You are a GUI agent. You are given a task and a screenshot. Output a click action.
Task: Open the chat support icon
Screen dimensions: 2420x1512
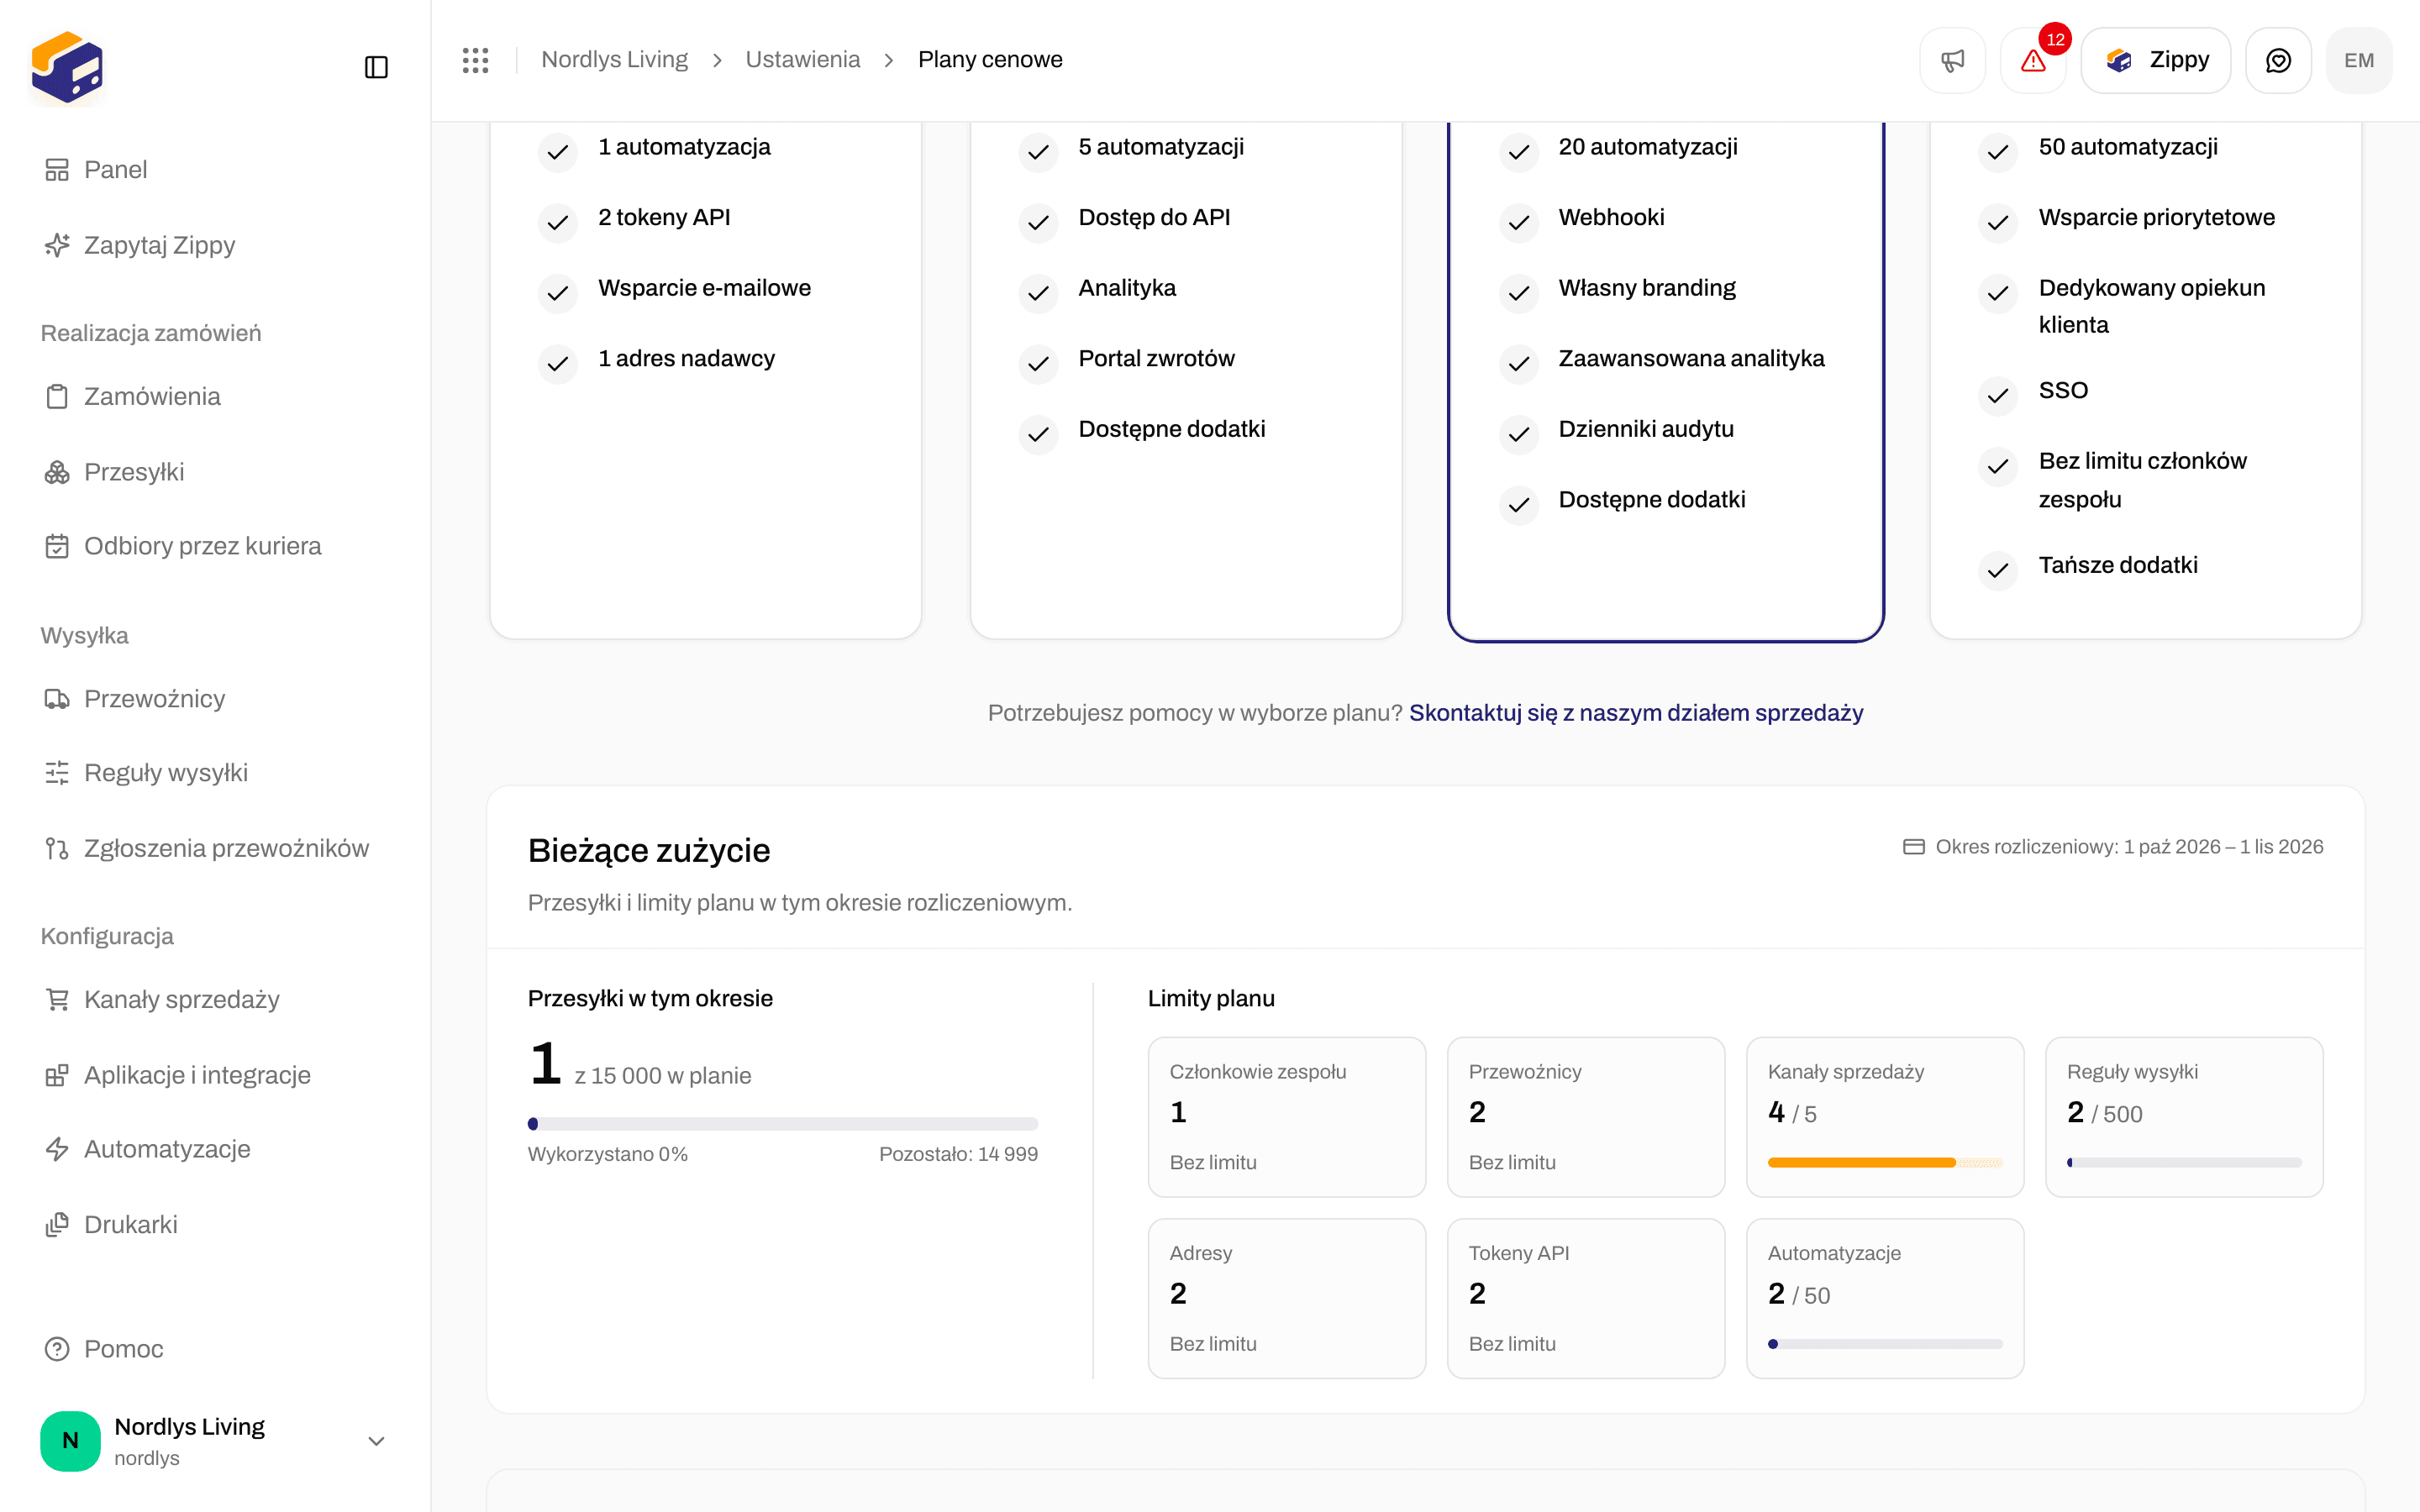[x=2278, y=60]
